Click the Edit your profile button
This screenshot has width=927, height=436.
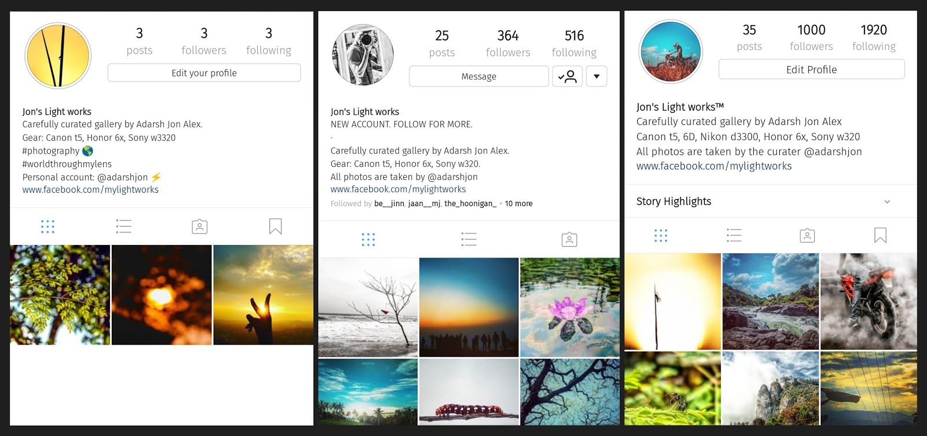pyautogui.click(x=204, y=73)
